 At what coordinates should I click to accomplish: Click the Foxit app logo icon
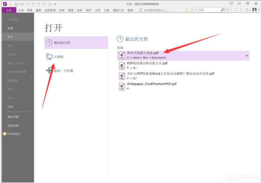coord(5,4)
